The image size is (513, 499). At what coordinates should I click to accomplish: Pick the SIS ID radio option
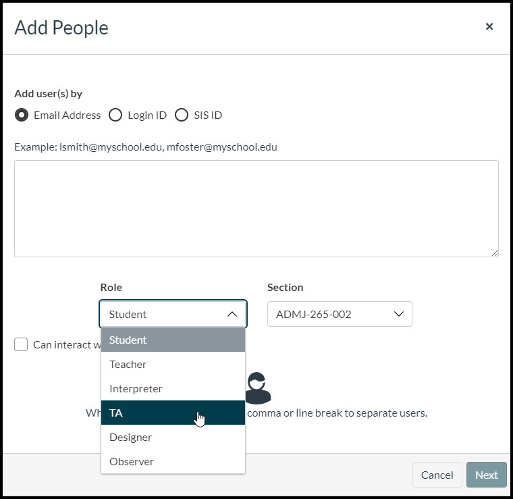coord(182,115)
